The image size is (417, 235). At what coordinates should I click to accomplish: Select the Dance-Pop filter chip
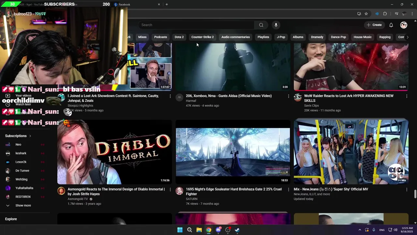point(338,37)
